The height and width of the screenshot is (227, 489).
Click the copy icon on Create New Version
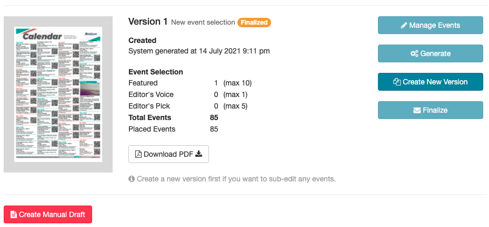click(397, 82)
